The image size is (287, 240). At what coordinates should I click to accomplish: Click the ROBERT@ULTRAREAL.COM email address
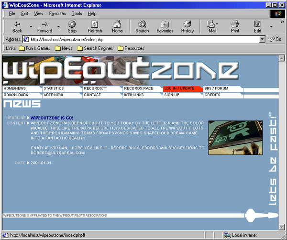[58, 153]
